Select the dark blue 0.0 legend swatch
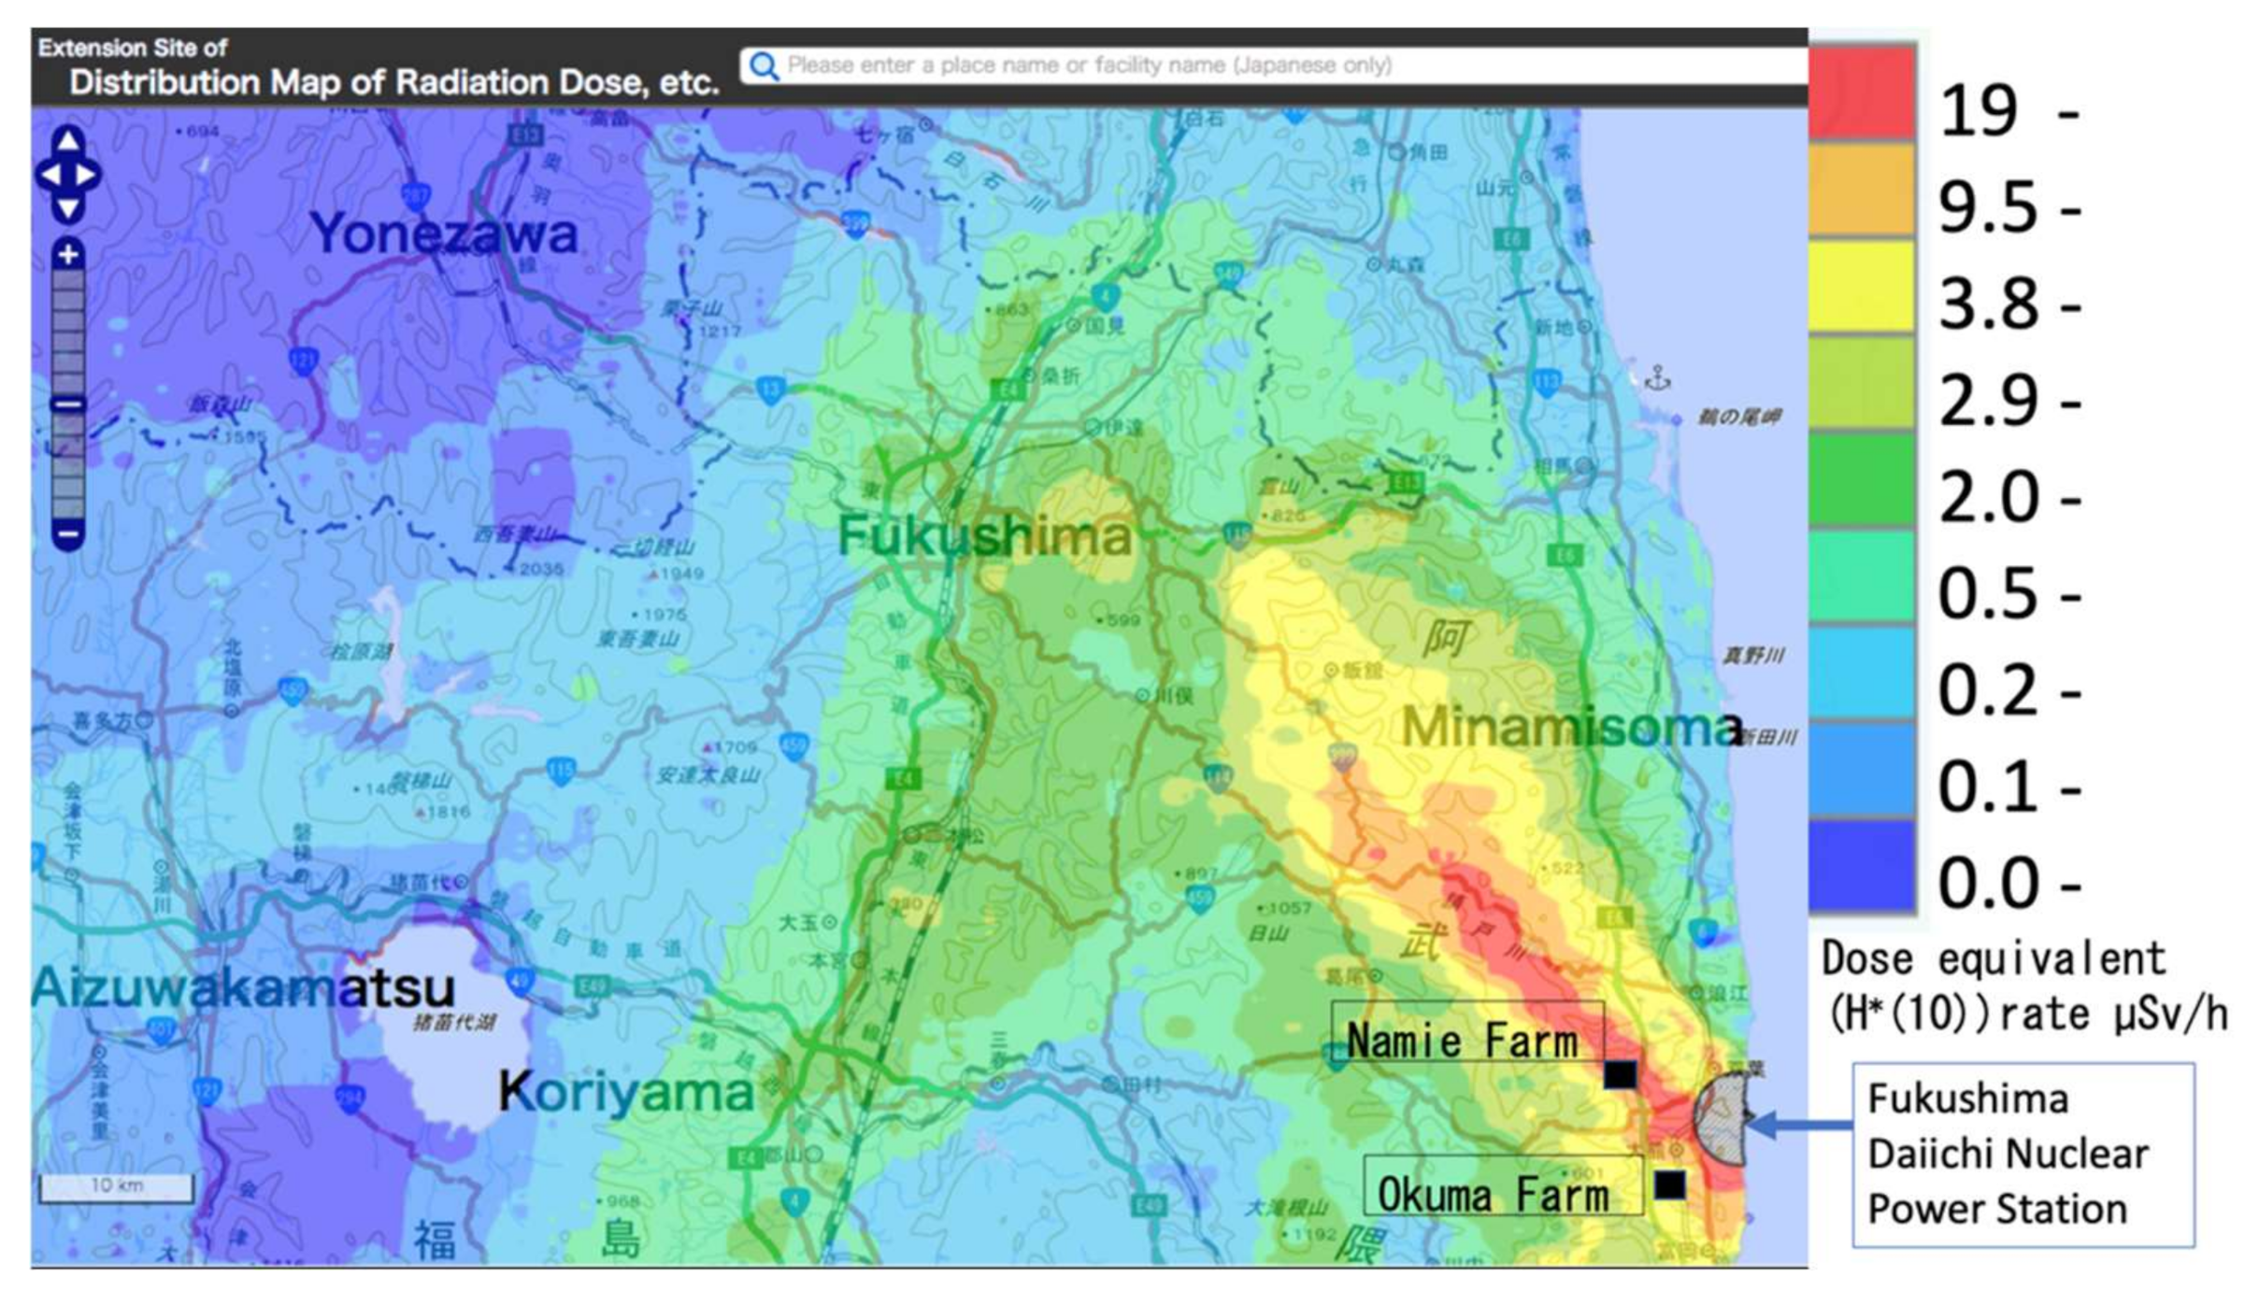2259x1290 pixels. tap(1861, 864)
